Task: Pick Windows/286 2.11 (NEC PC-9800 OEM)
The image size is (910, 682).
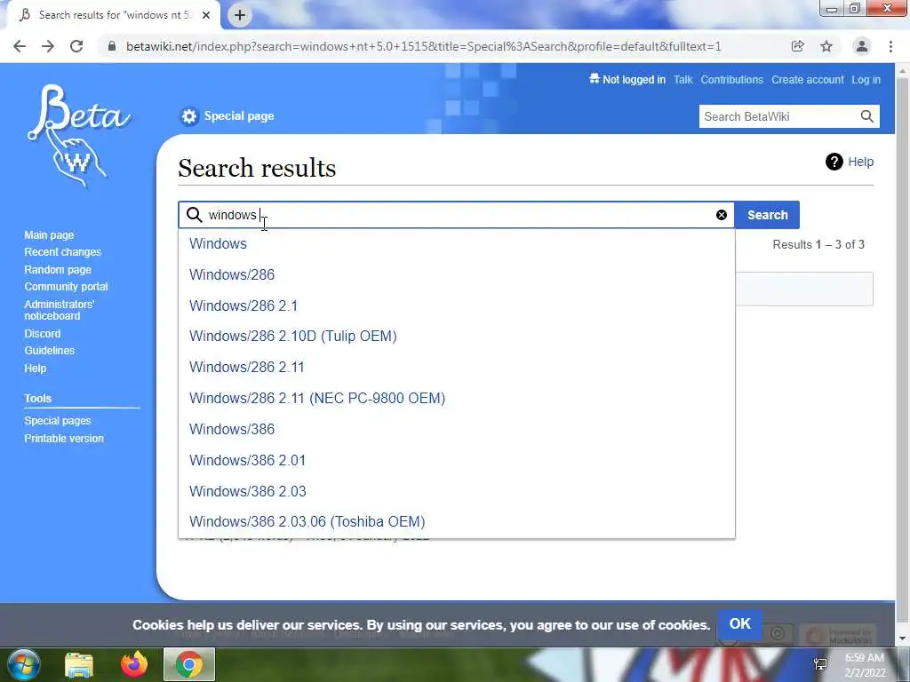Action: [457, 399]
